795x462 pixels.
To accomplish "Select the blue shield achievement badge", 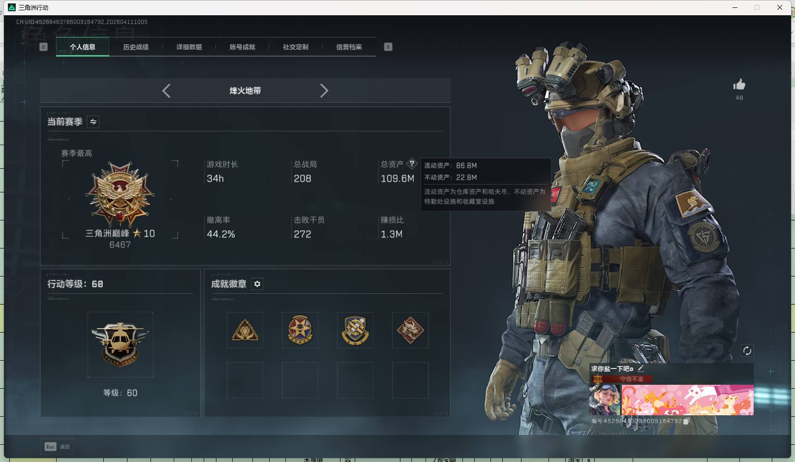I will coord(355,330).
